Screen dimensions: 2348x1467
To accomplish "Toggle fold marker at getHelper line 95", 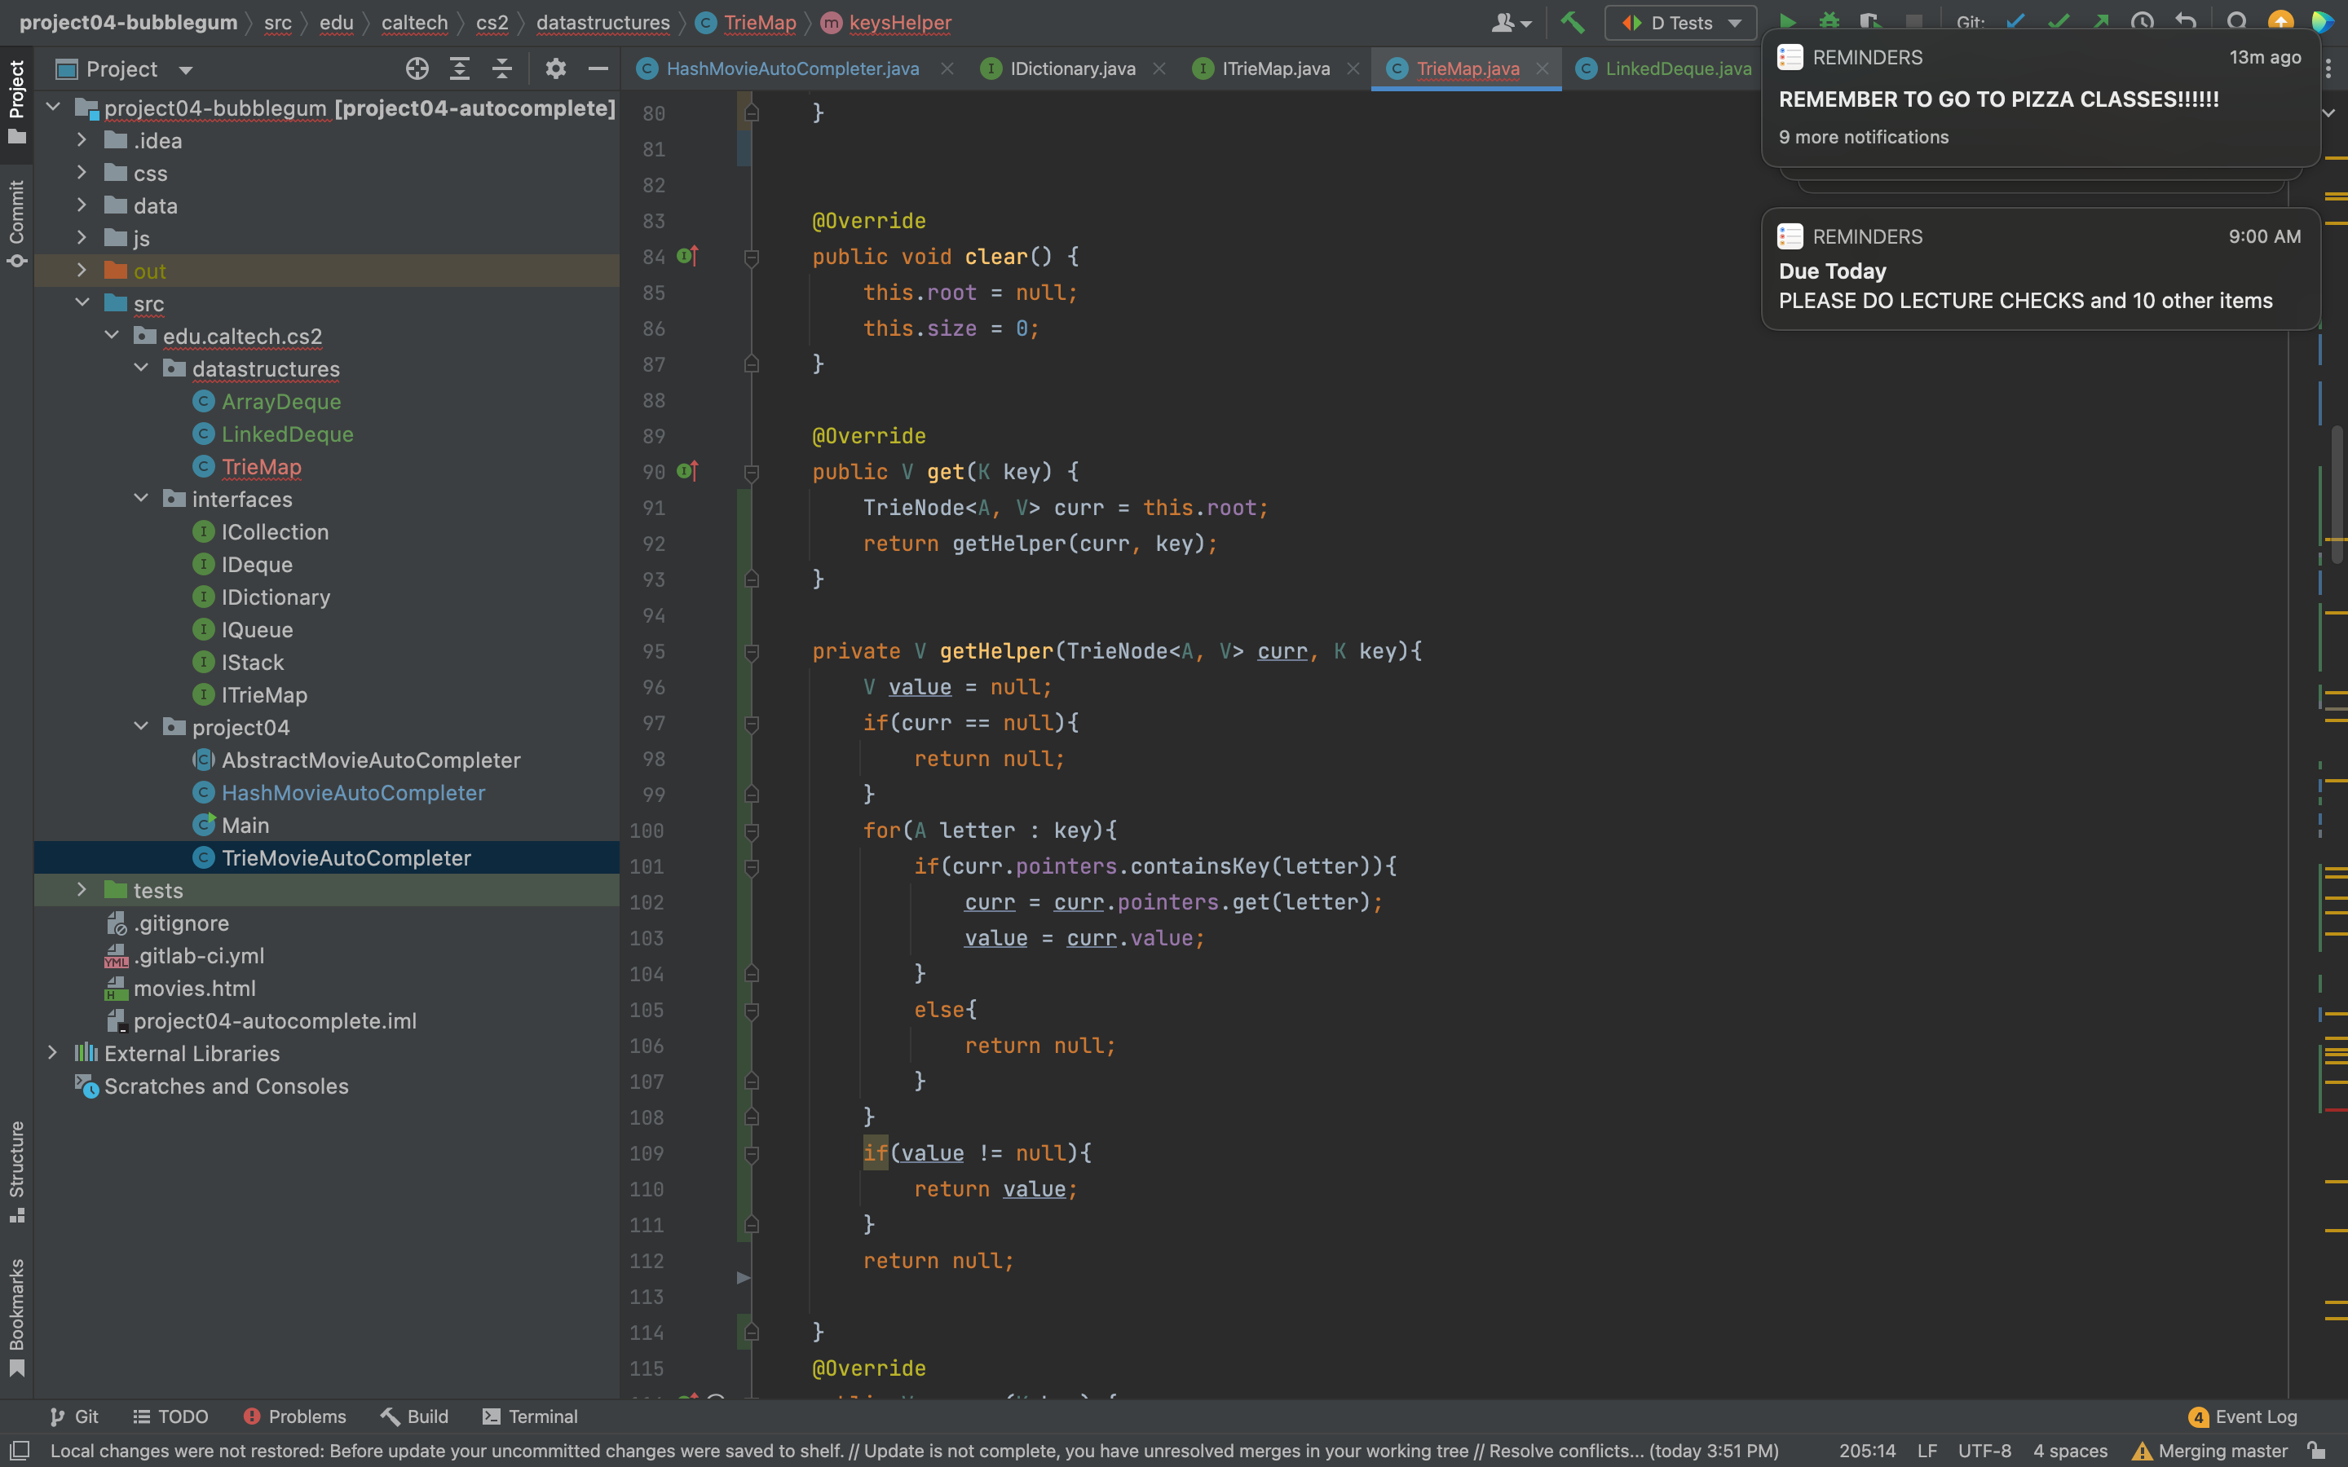I will (751, 652).
